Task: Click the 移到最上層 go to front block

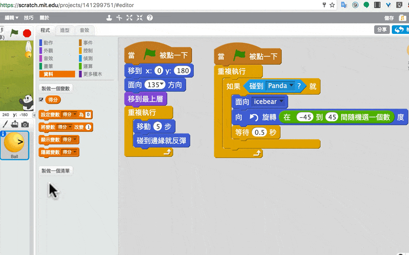Action: coord(145,99)
